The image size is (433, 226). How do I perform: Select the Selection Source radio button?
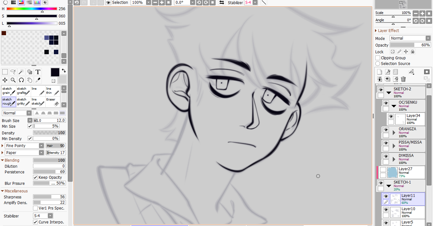[x=378, y=64]
